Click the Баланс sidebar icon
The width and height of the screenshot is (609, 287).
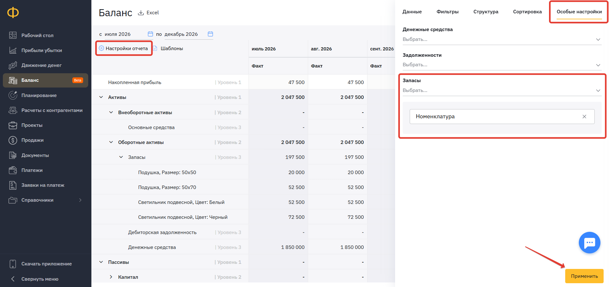pyautogui.click(x=13, y=80)
